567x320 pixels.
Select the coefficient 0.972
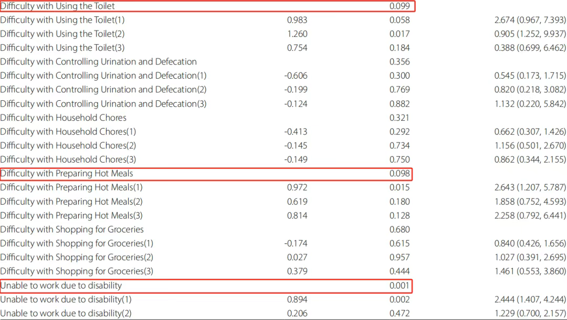click(x=297, y=187)
